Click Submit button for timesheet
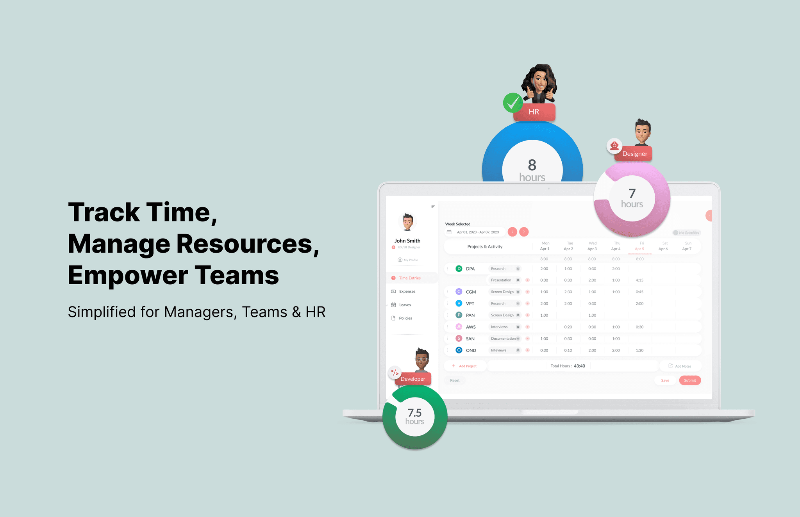800x517 pixels. point(690,381)
